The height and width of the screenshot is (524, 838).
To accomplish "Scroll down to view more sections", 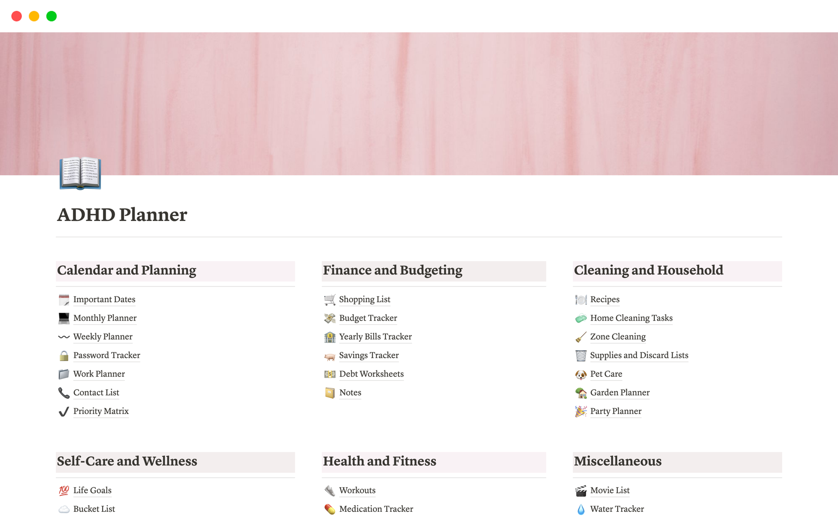I will [x=419, y=519].
